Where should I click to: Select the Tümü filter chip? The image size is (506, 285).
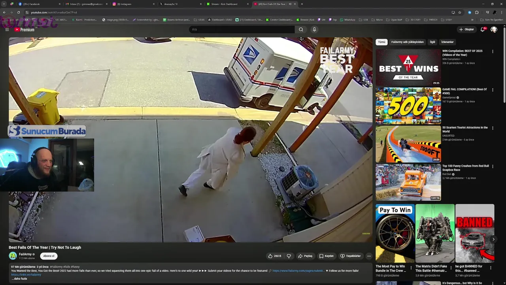(x=381, y=42)
